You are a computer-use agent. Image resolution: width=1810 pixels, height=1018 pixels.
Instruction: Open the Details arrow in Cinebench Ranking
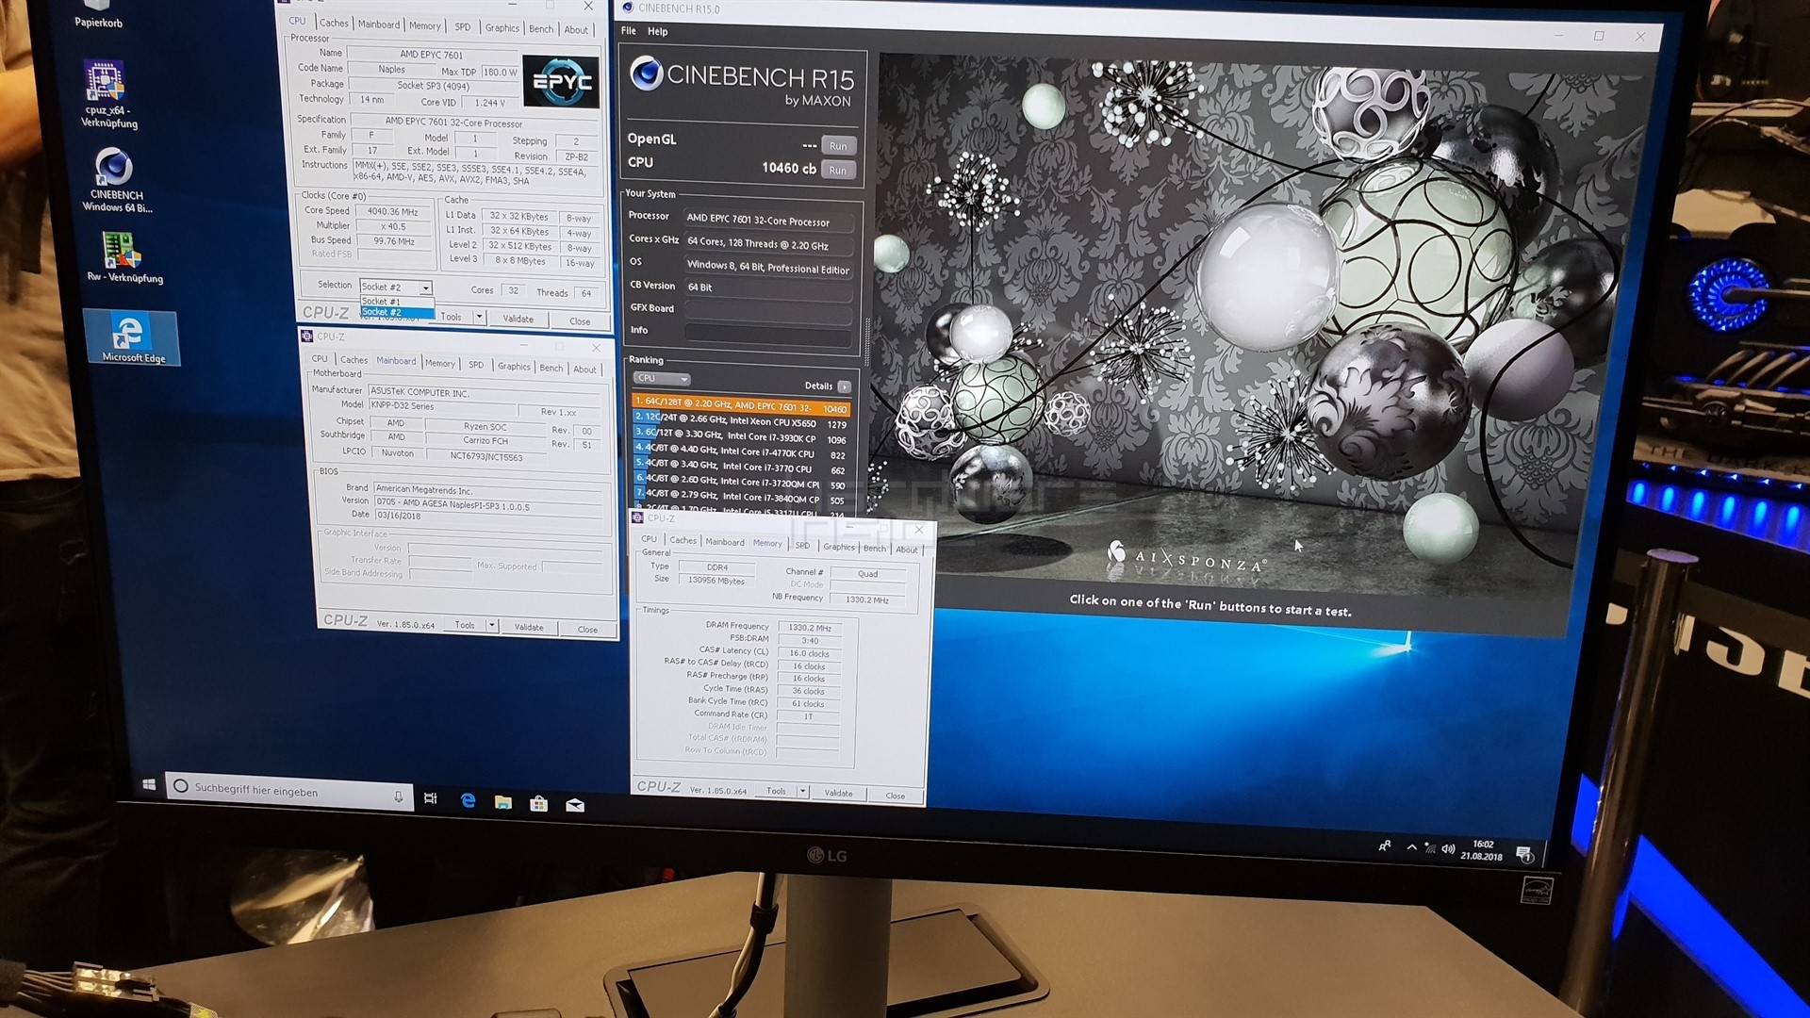click(x=844, y=386)
